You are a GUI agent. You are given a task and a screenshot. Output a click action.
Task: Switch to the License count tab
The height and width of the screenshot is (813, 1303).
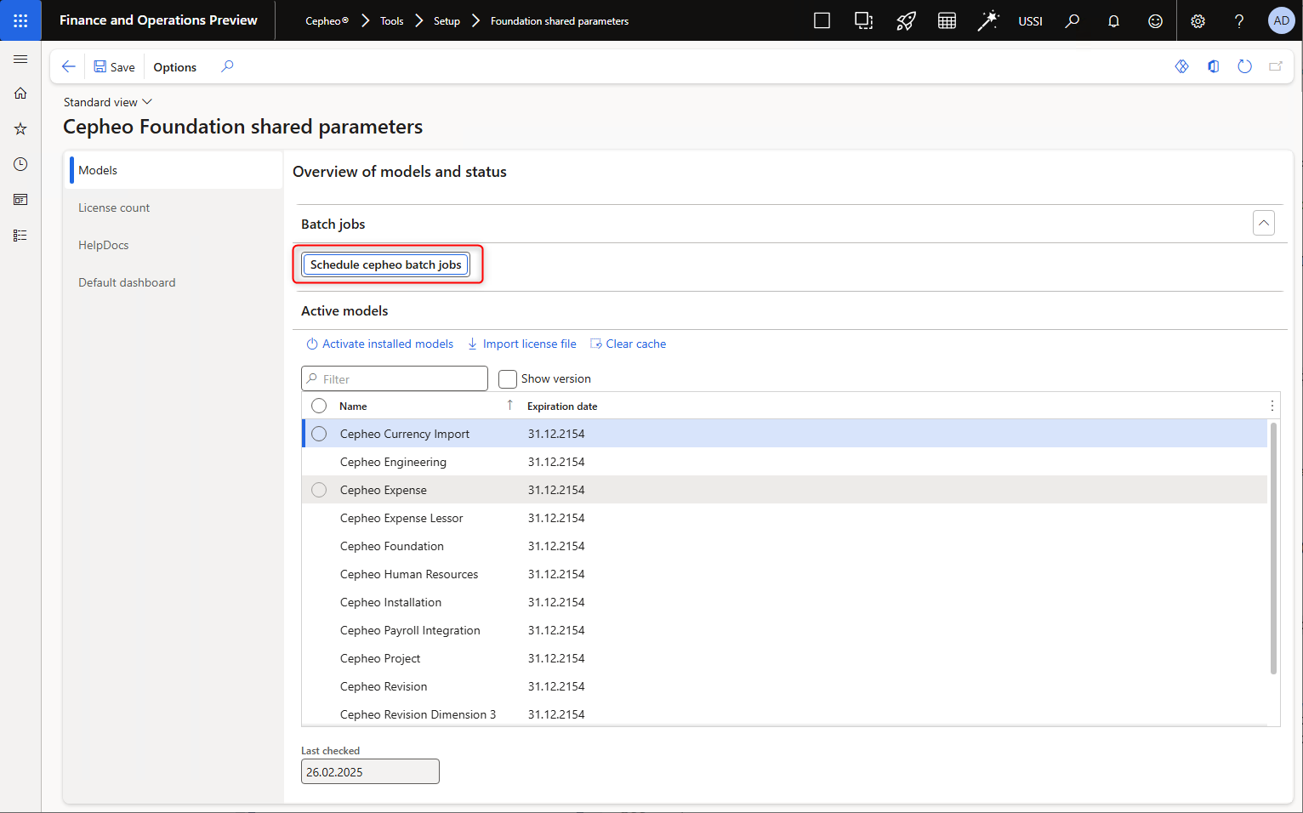(114, 208)
